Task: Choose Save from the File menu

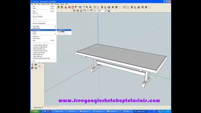Action: [44, 11]
